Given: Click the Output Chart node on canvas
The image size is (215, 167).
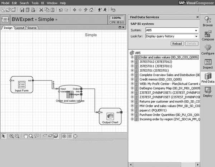Looking at the screenshot, I should click(110, 116).
